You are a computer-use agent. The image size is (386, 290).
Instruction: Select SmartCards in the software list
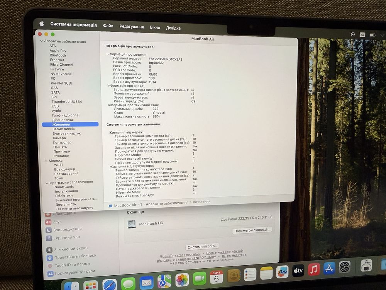coord(64,187)
